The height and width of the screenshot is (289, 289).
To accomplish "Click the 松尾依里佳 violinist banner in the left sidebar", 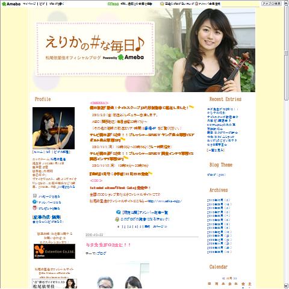I will click(x=54, y=284).
